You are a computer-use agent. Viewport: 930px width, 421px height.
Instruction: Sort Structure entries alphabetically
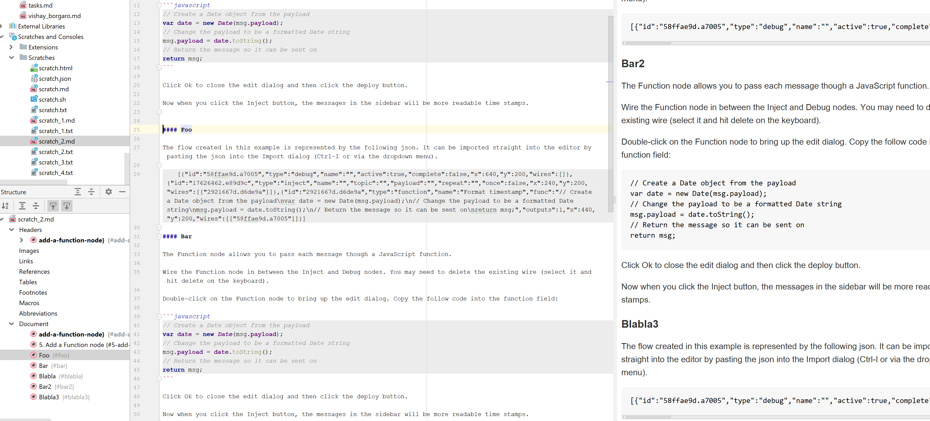pos(5,206)
